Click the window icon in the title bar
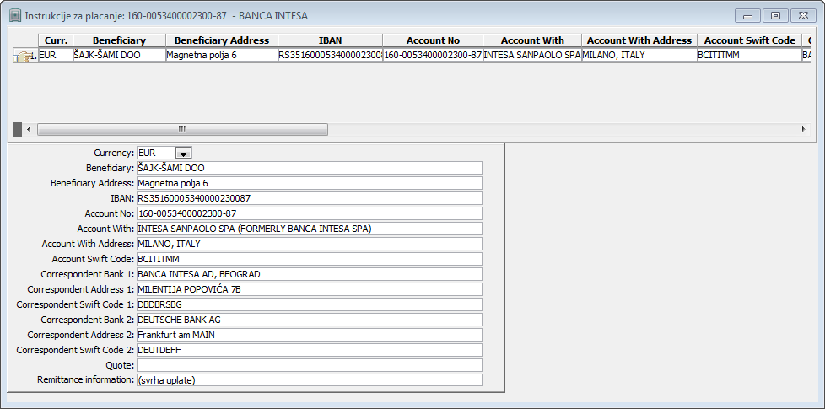The image size is (825, 409). point(14,15)
